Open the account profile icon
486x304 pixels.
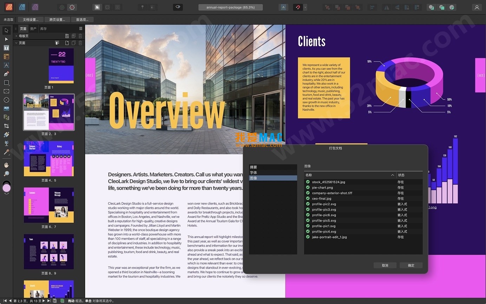477,7
